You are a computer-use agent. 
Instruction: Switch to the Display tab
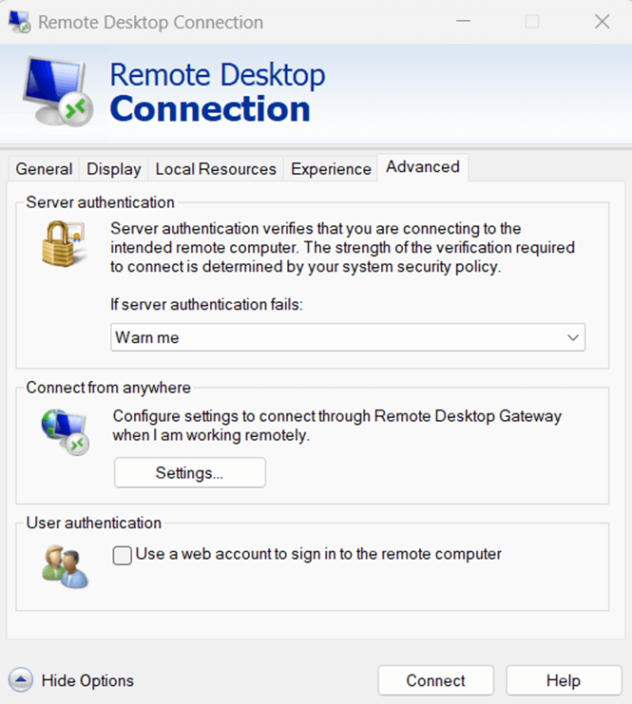click(x=114, y=169)
